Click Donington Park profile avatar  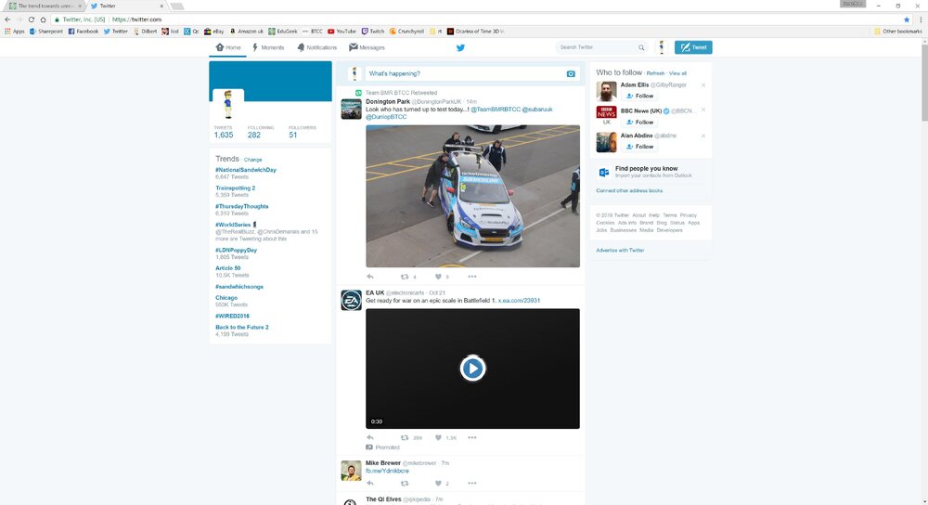[351, 109]
